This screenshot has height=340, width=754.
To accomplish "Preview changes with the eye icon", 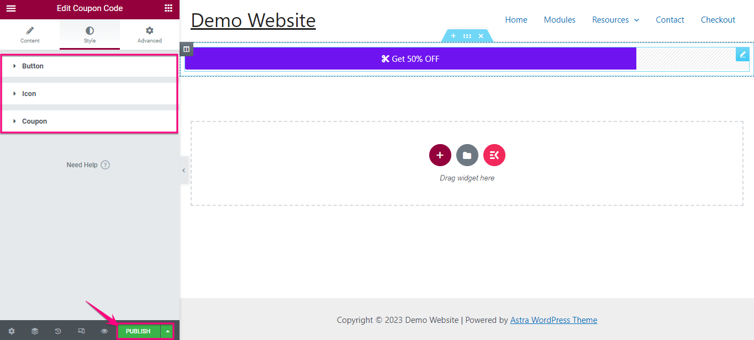I will pyautogui.click(x=104, y=331).
